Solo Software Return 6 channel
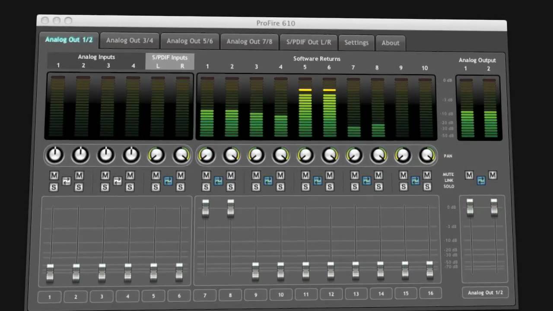Screen dimensions: 553x311 (x=330, y=187)
